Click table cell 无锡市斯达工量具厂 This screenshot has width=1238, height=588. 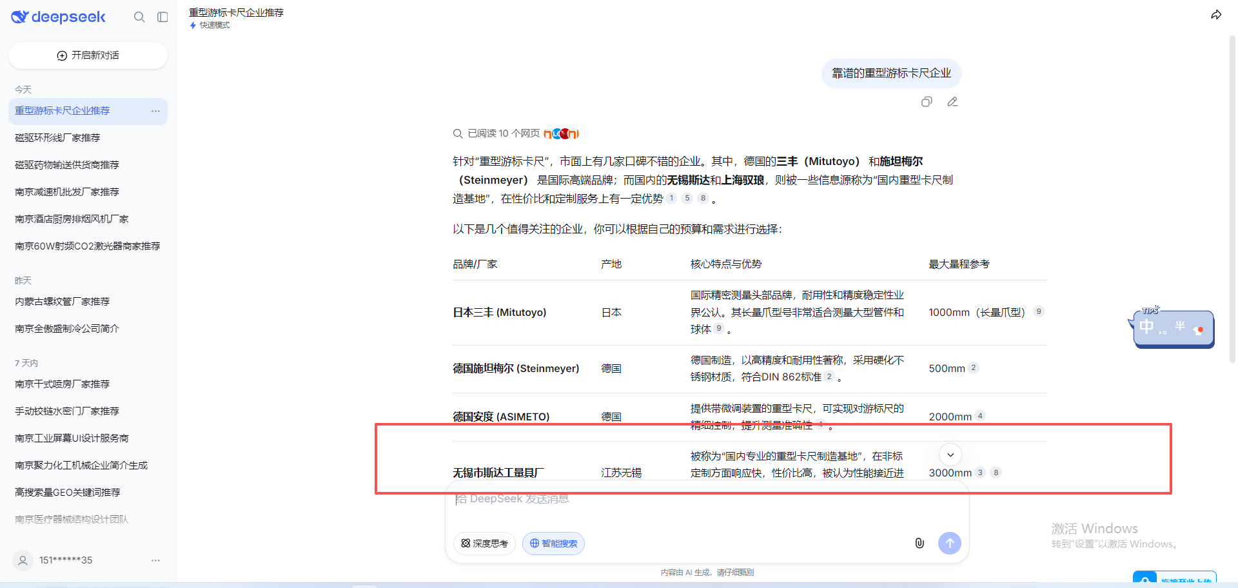pyautogui.click(x=498, y=473)
